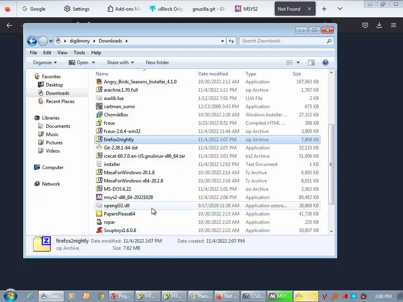Click the blue help icon
The height and width of the screenshot is (302, 403).
click(325, 63)
